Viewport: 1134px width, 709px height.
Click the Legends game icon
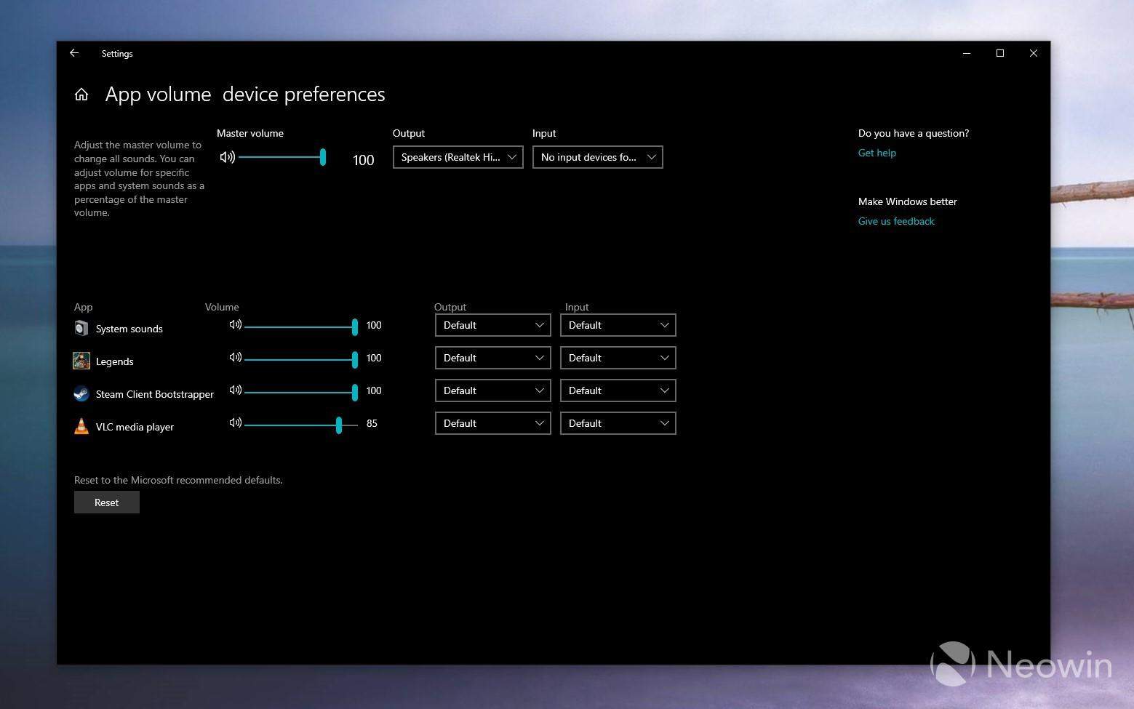click(x=81, y=361)
